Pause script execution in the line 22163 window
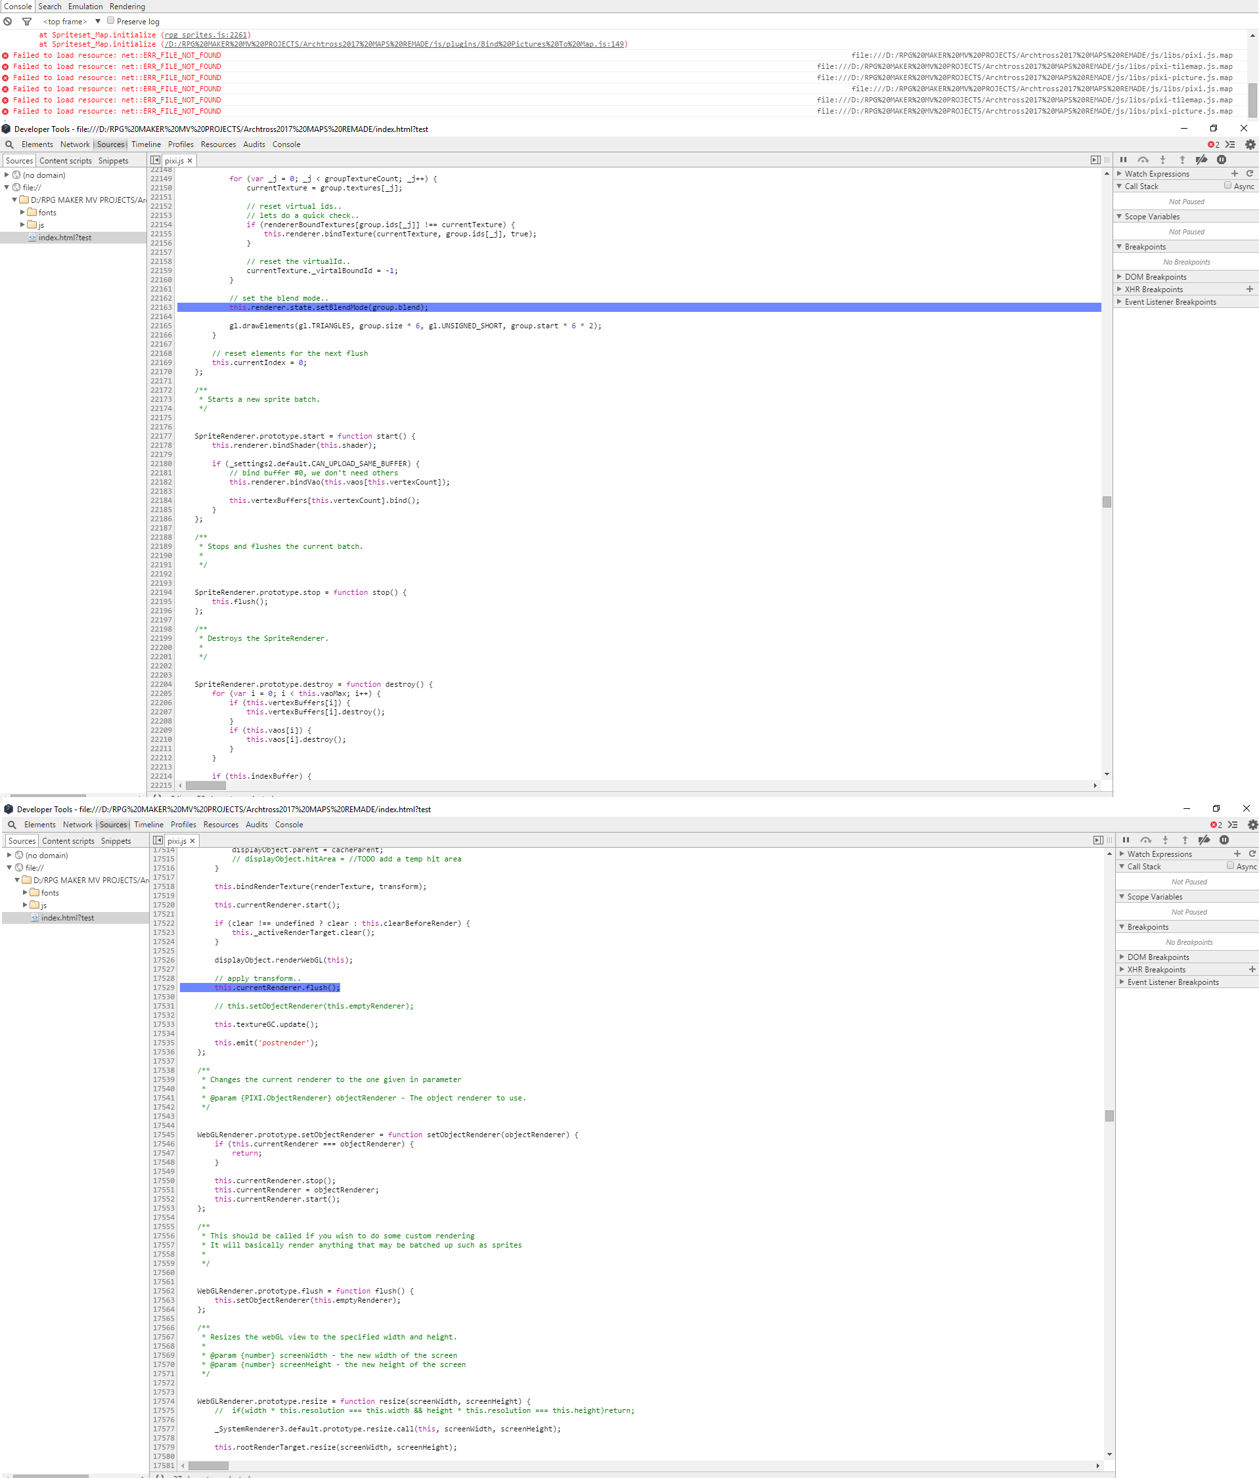Image resolution: width=1259 pixels, height=1478 pixels. click(1124, 160)
